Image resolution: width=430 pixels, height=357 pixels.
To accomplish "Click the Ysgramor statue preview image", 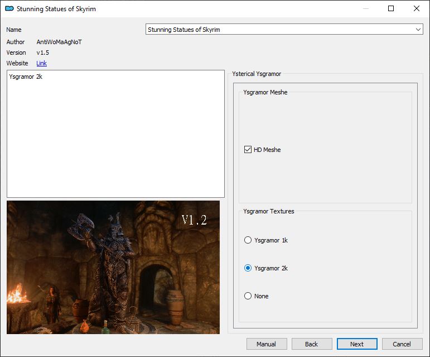I will (x=113, y=267).
